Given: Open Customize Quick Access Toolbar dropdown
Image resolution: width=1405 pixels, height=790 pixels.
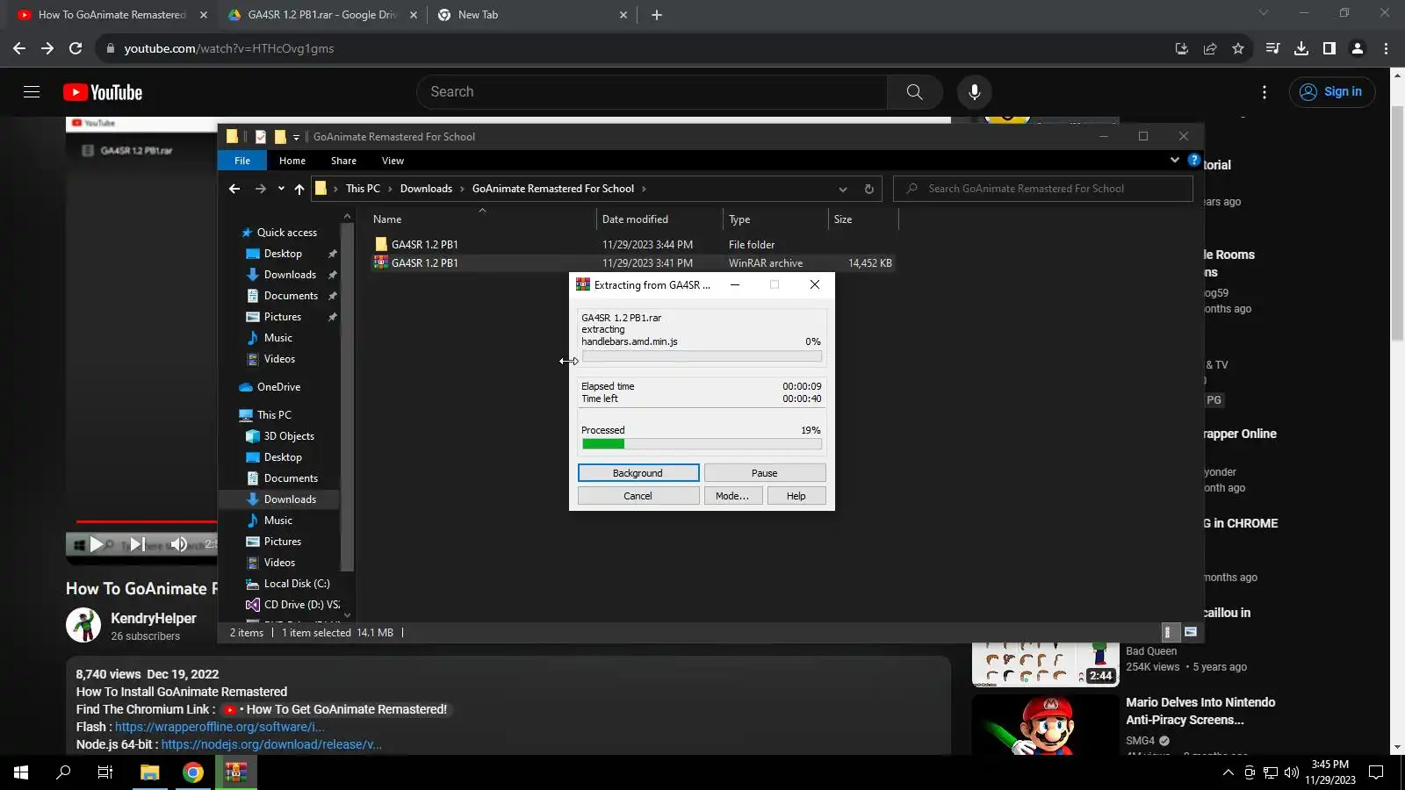Looking at the screenshot, I should coord(296,137).
